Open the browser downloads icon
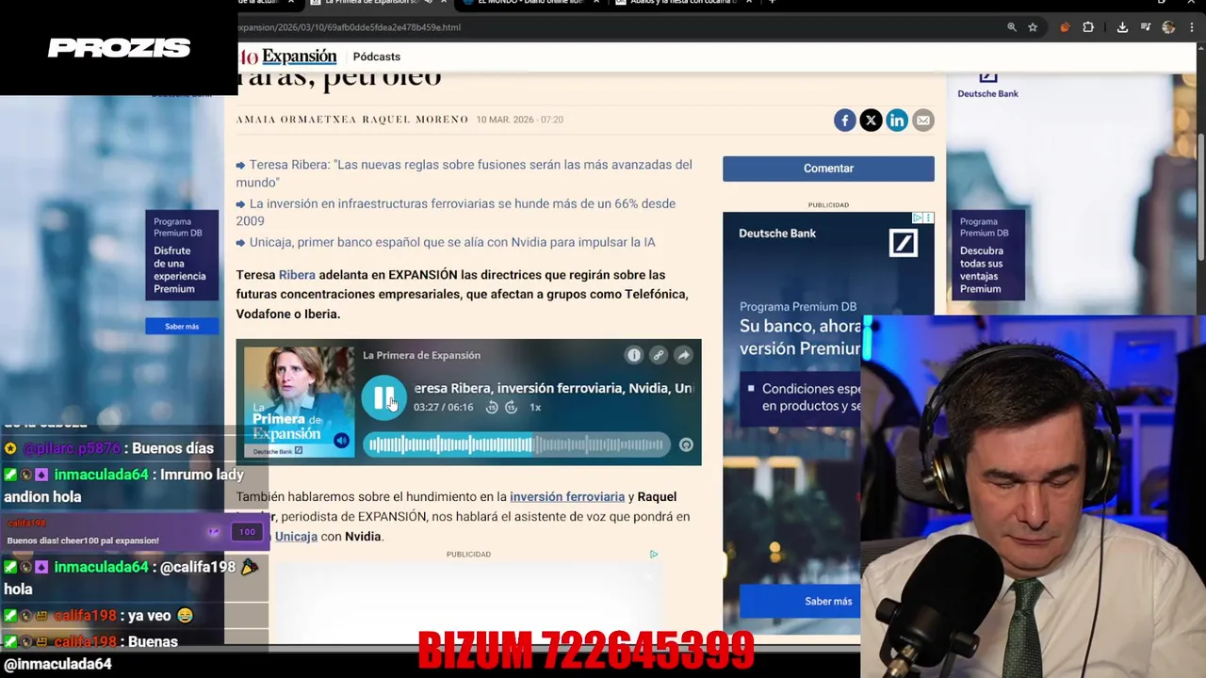1206x678 pixels. click(x=1122, y=27)
